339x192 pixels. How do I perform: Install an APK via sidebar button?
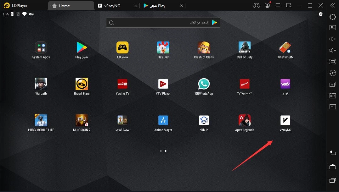[332, 95]
